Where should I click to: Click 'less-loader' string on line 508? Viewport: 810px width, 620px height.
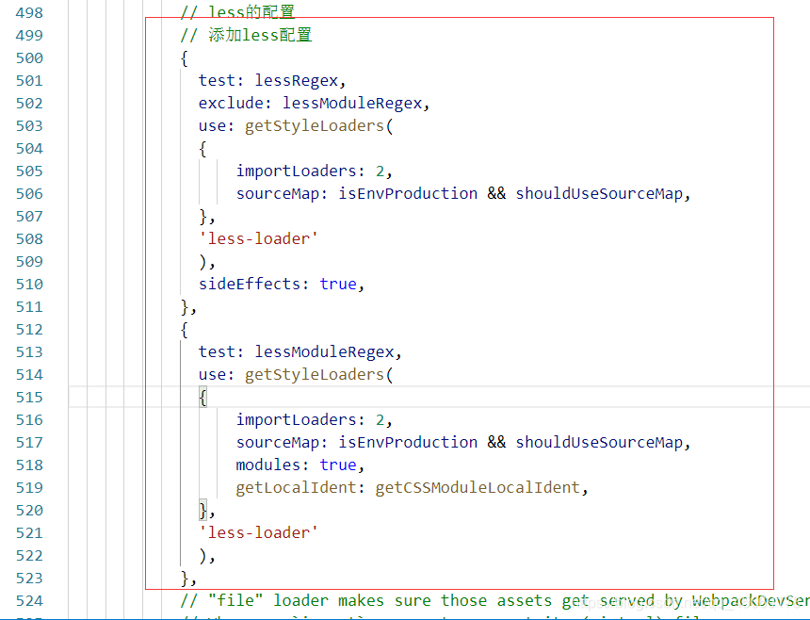(x=258, y=238)
